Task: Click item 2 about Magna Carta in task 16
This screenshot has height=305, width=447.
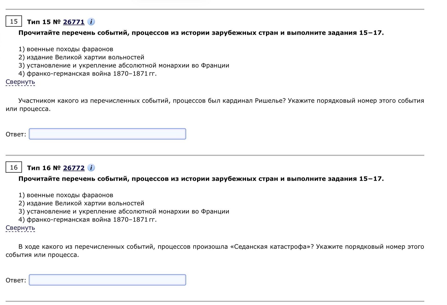Action: [x=81, y=203]
